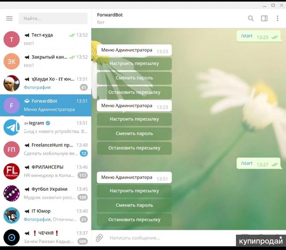Screen dimensions: 286x250
Task: Open the Тест-куда chat
Action: tap(54, 39)
